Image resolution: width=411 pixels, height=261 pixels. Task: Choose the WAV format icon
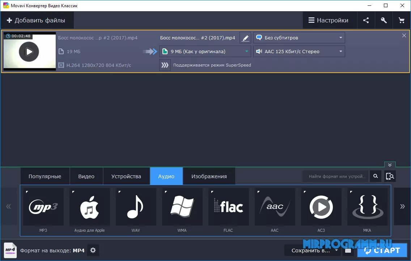point(136,206)
